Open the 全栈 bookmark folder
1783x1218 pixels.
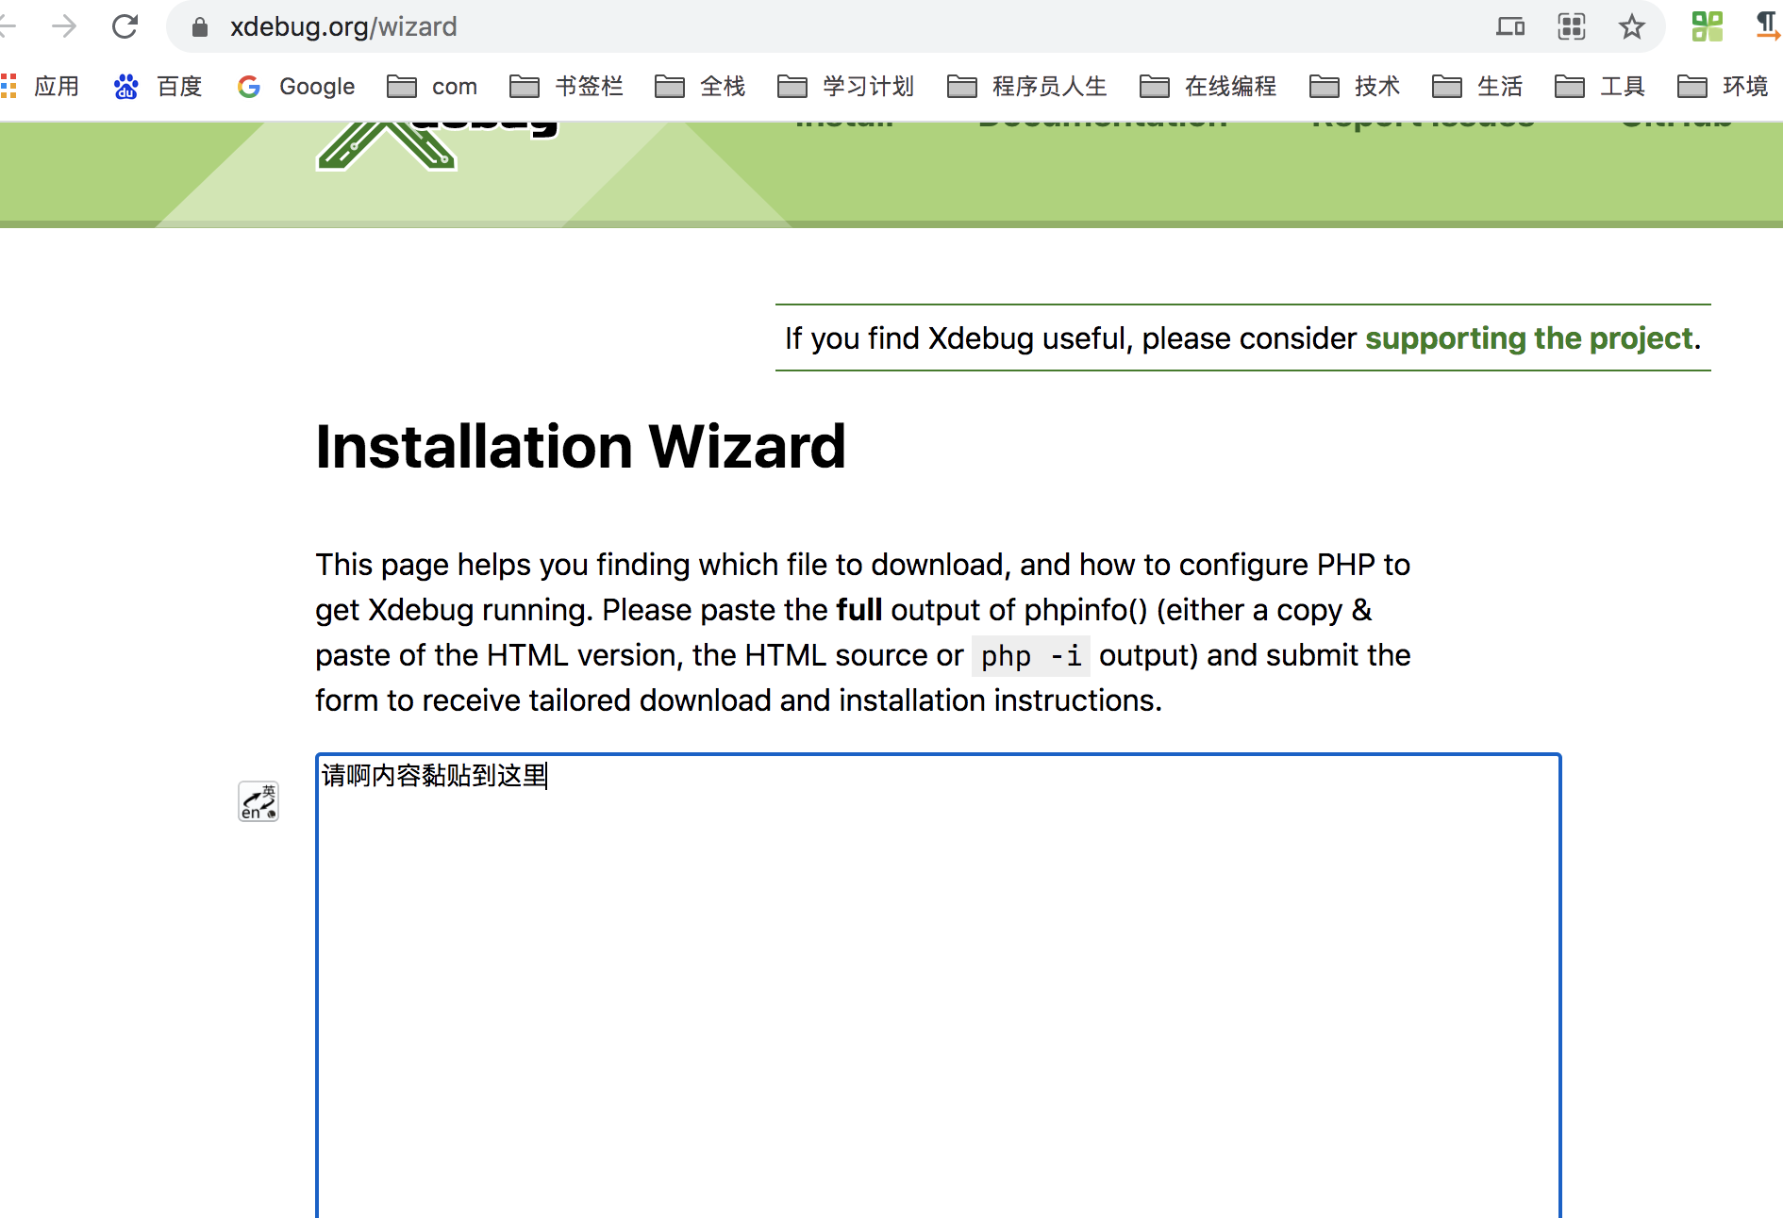click(x=700, y=87)
